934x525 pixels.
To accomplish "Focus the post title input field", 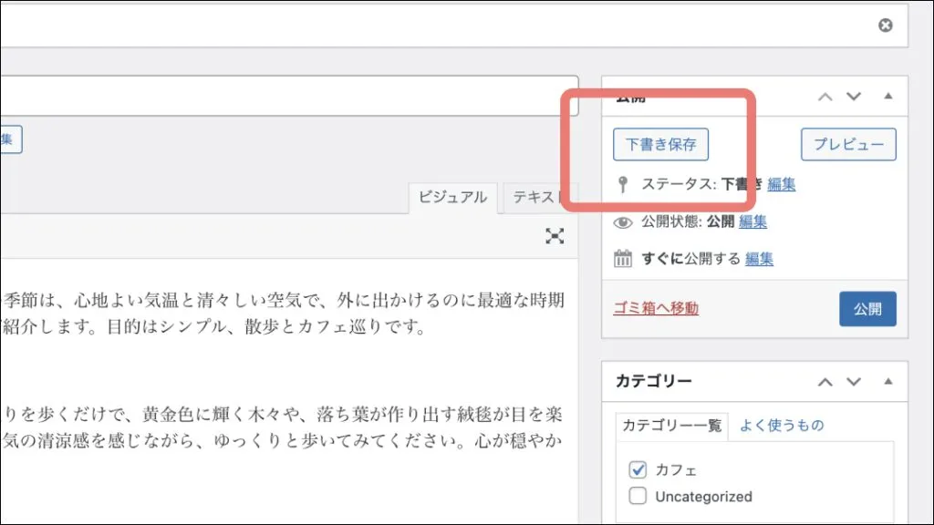I will pos(289,96).
